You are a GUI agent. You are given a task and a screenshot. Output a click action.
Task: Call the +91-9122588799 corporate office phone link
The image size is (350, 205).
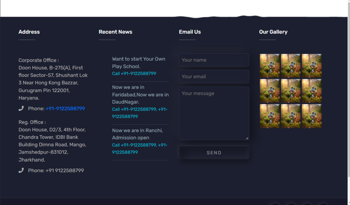[65, 108]
